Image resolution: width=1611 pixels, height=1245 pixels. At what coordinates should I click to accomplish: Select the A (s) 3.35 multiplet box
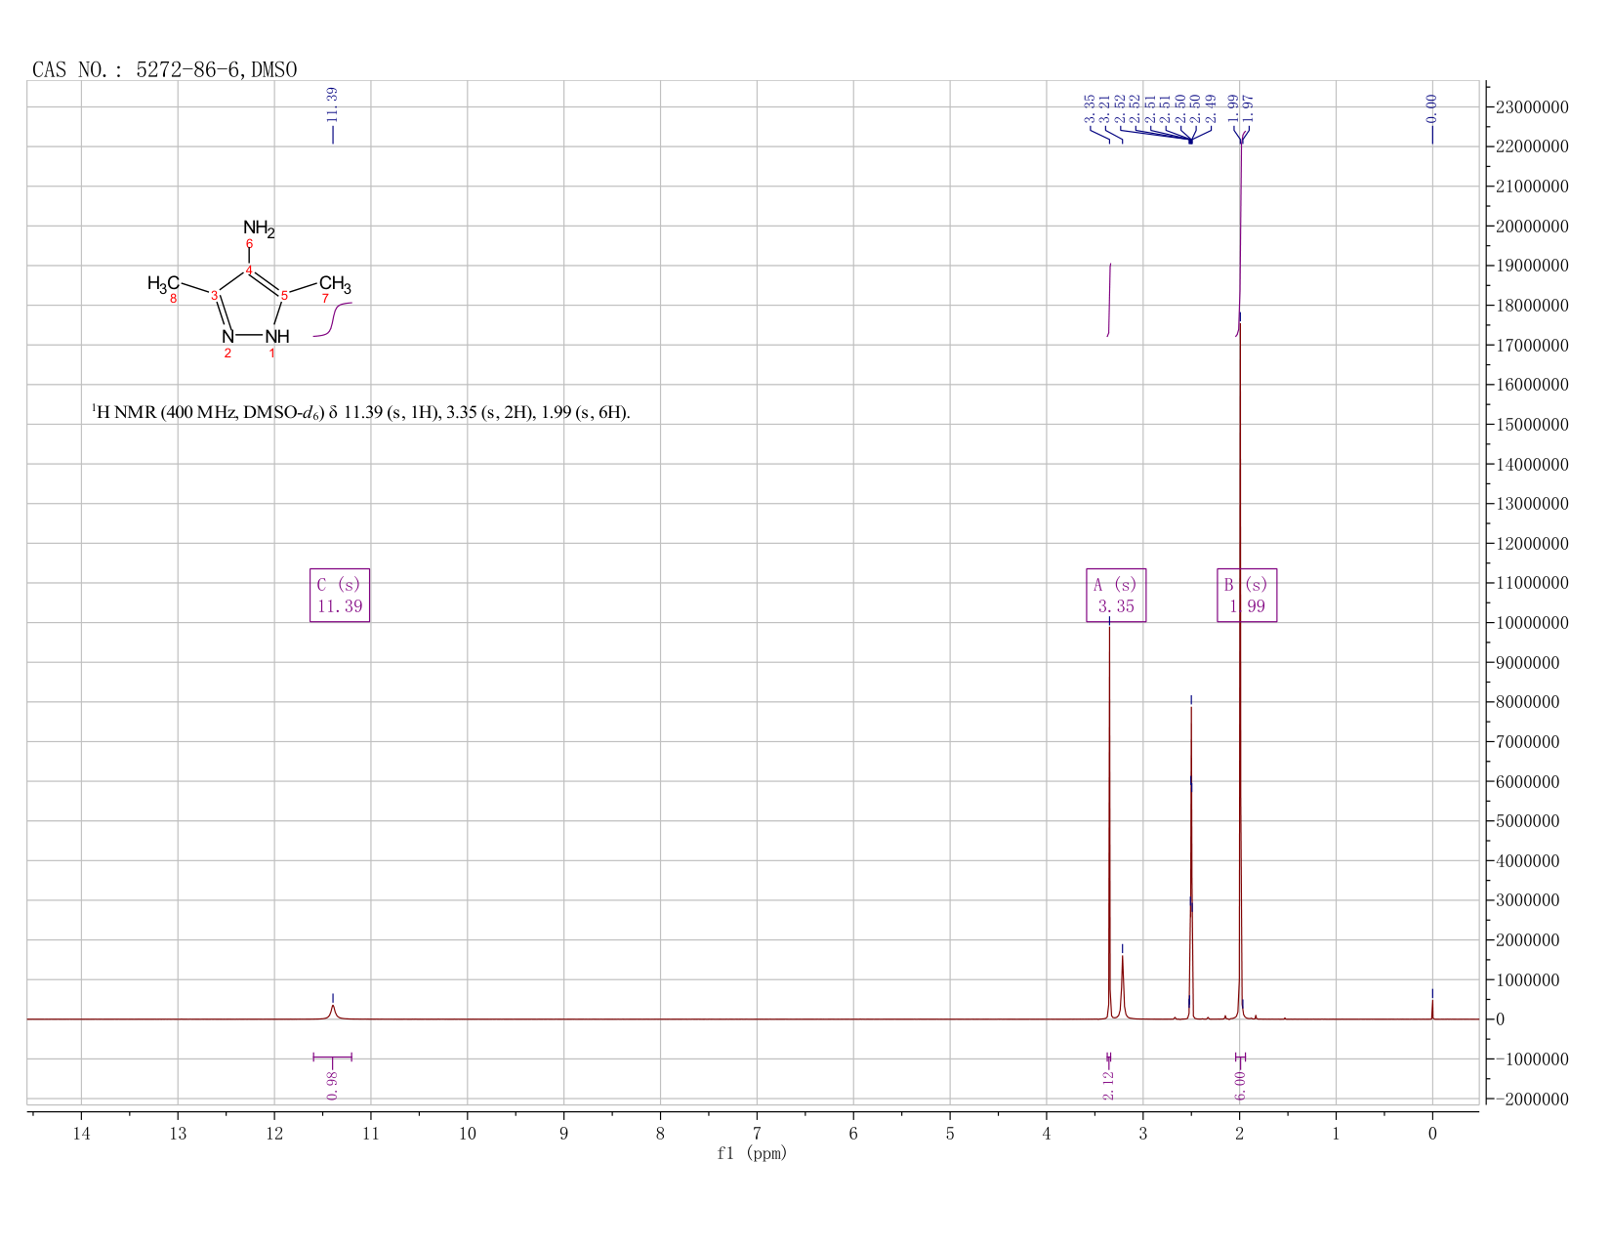pos(1116,595)
